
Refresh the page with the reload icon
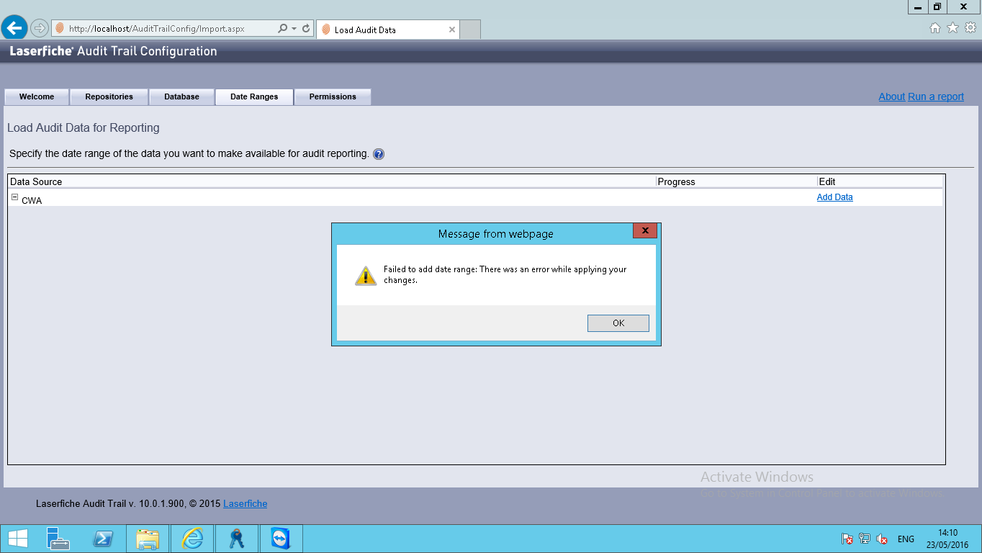click(306, 29)
